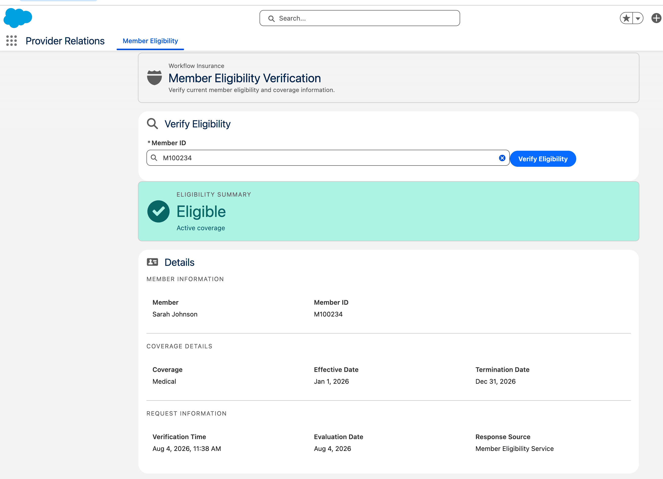Screen dimensions: 663x479
Task: Focus the global Search field
Action: coord(360,18)
